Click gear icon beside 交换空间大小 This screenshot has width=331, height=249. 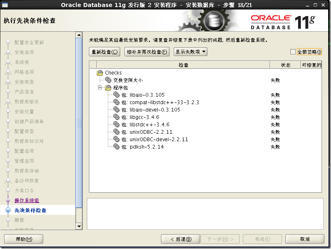click(x=108, y=80)
